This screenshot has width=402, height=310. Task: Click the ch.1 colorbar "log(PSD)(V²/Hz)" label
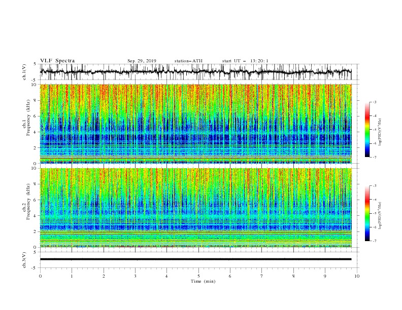click(x=380, y=132)
